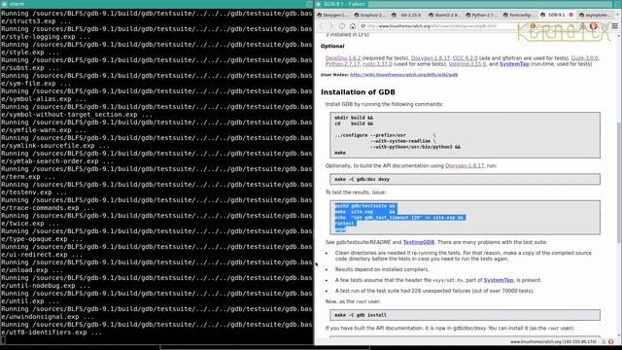The width and height of the screenshot is (622, 350).
Task: Click the 'make -C gdb install' command
Action: 361,315
